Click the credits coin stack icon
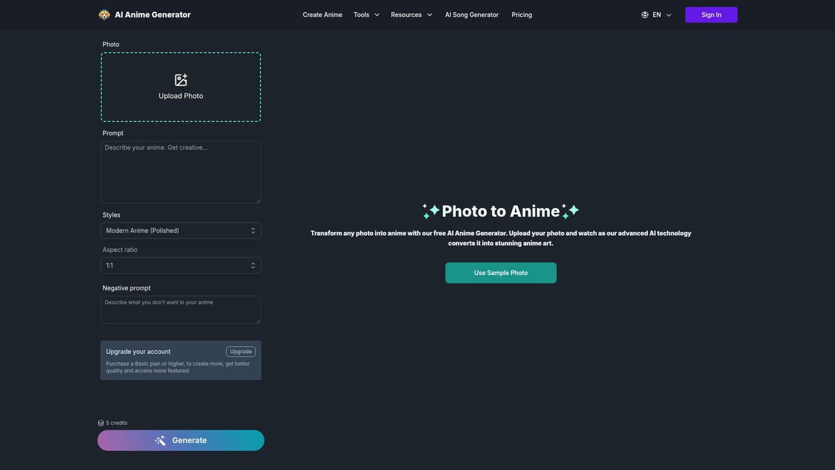835x470 pixels. pos(101,423)
